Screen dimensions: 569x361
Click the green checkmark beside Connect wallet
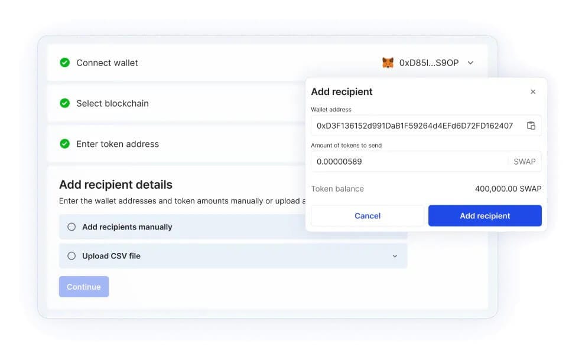point(65,62)
